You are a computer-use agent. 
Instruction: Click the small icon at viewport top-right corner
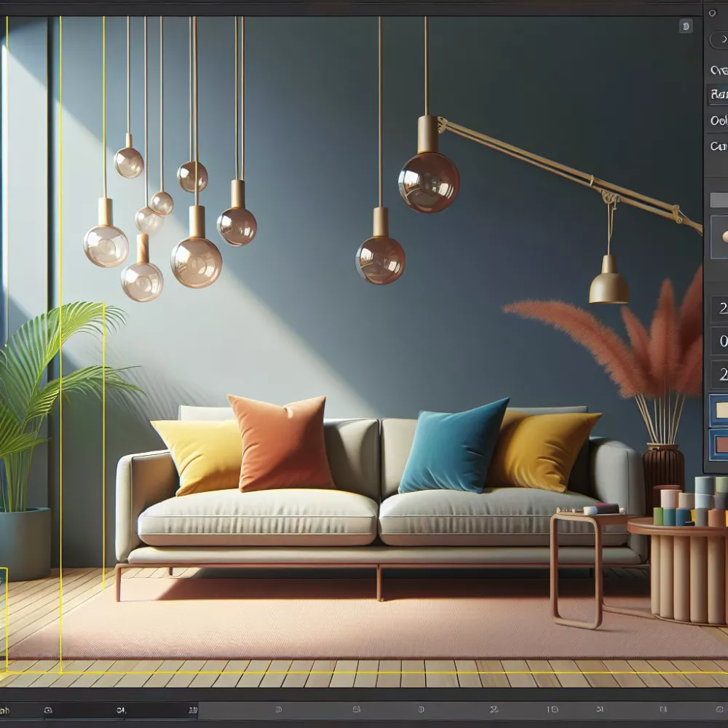click(x=686, y=26)
